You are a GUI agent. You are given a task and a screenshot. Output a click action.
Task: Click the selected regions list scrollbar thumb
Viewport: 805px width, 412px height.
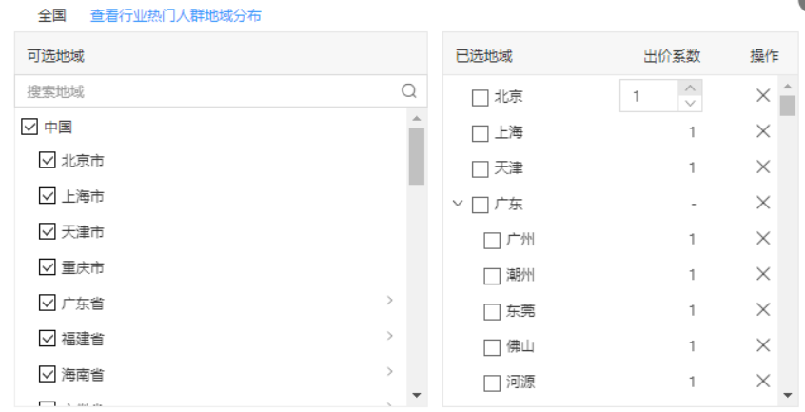click(x=787, y=104)
